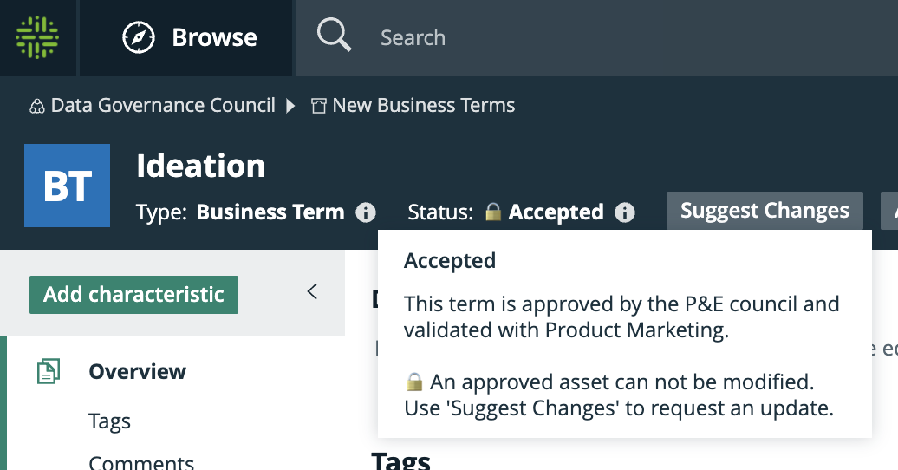Click the Browse compass icon
This screenshot has width=898, height=470.
coord(139,38)
